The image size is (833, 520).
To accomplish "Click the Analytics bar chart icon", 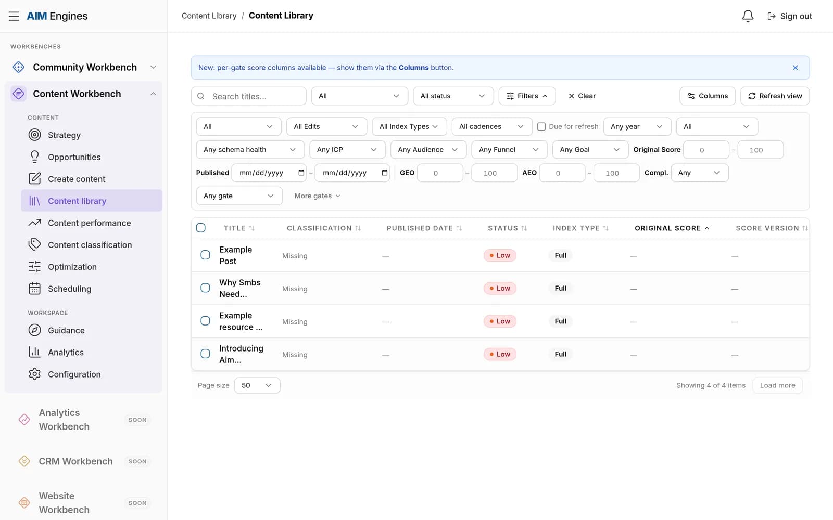I will (x=34, y=352).
